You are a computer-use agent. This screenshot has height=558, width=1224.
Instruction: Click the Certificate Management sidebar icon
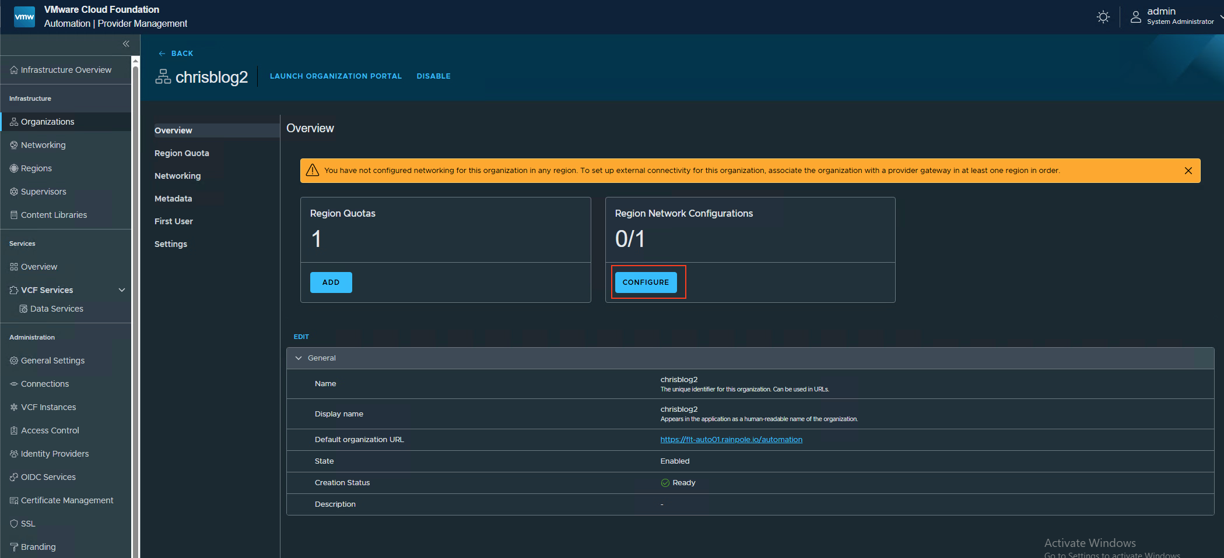click(x=14, y=500)
